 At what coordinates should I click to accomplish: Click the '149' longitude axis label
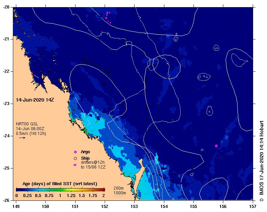click(x=16, y=207)
